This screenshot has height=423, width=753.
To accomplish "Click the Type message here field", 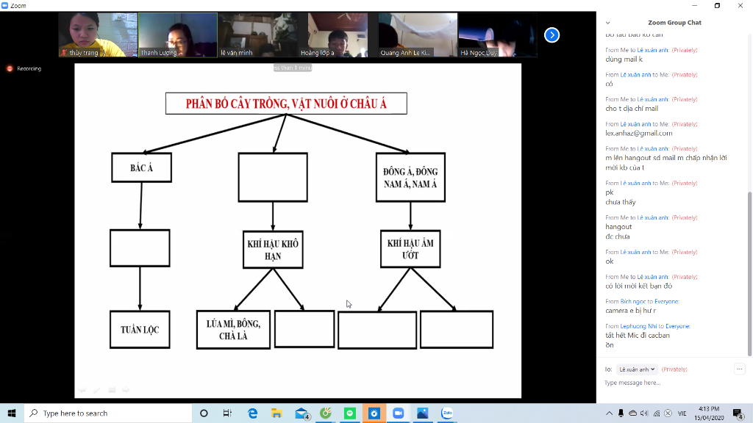I will [x=668, y=383].
